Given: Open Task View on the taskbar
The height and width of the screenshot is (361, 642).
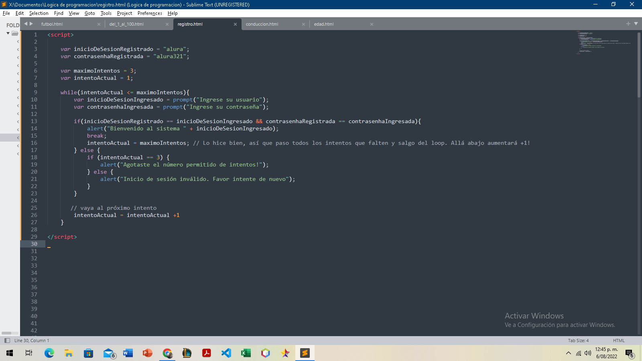Looking at the screenshot, I should coord(29,353).
